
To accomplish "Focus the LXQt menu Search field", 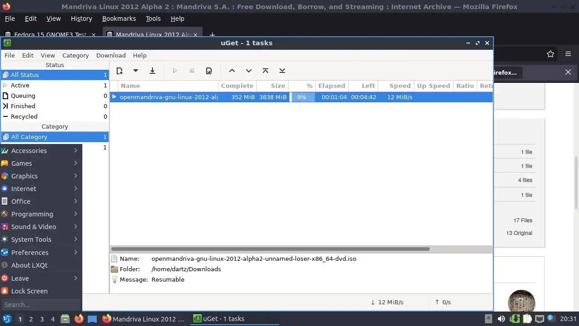I will click(41, 305).
